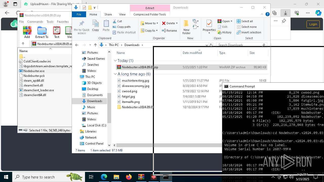
Task: Open Quick Access Toolbar customize dropdown
Action: (94, 8)
